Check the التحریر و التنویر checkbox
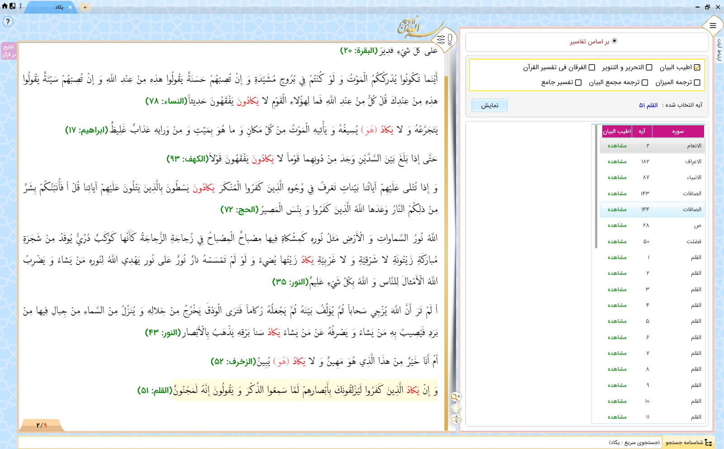This screenshot has height=449, width=724. [x=649, y=67]
